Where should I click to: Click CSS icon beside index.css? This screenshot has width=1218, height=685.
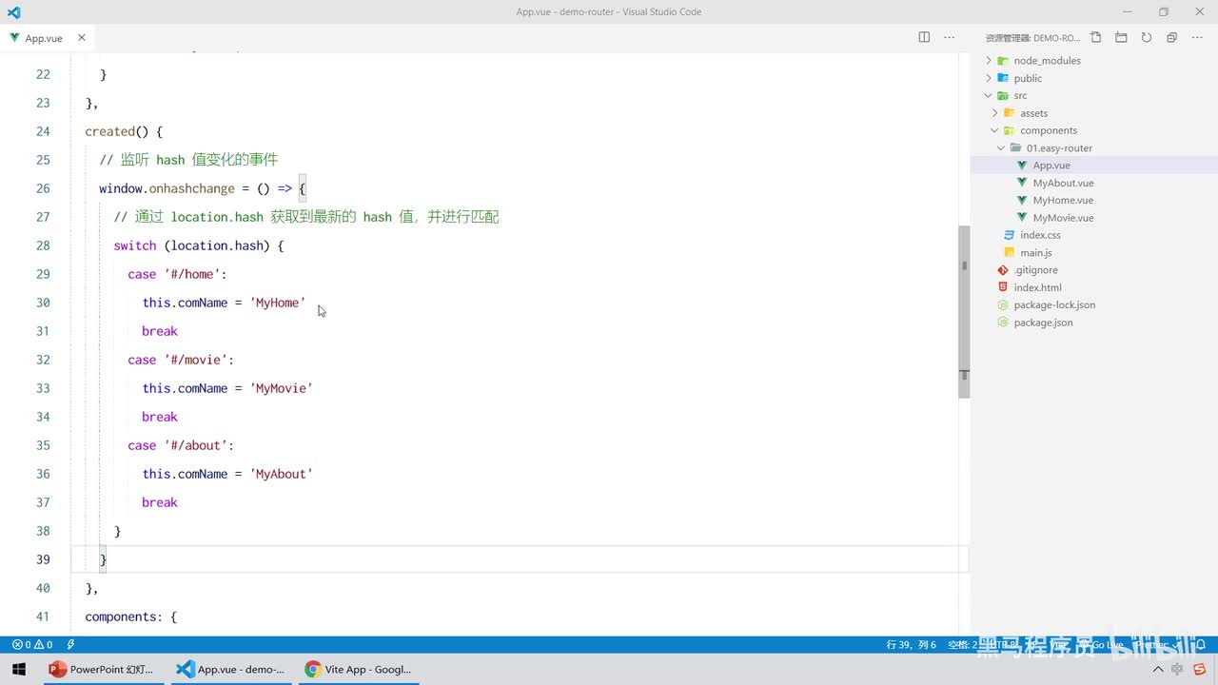(1010, 235)
